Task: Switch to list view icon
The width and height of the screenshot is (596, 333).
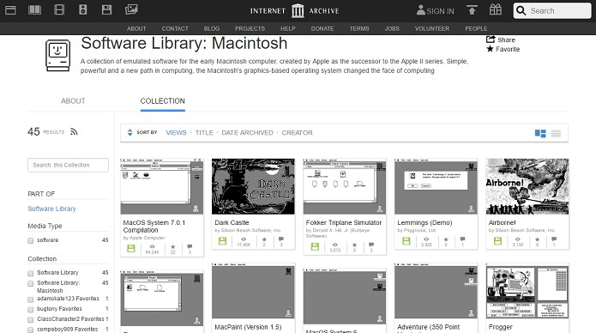Action: pos(556,133)
